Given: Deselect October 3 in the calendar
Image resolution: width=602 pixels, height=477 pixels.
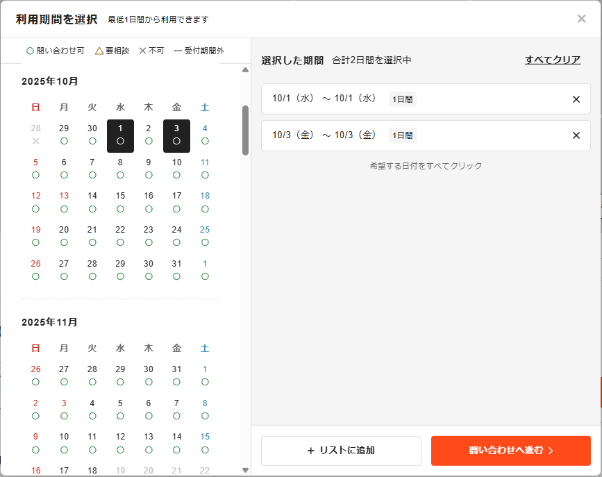Looking at the screenshot, I should [x=176, y=135].
